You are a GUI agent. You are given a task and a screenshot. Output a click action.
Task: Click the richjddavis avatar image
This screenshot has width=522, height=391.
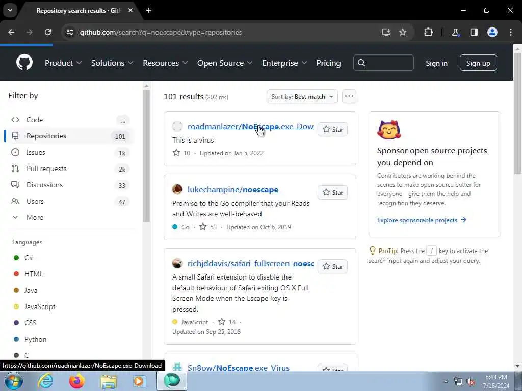click(x=177, y=263)
